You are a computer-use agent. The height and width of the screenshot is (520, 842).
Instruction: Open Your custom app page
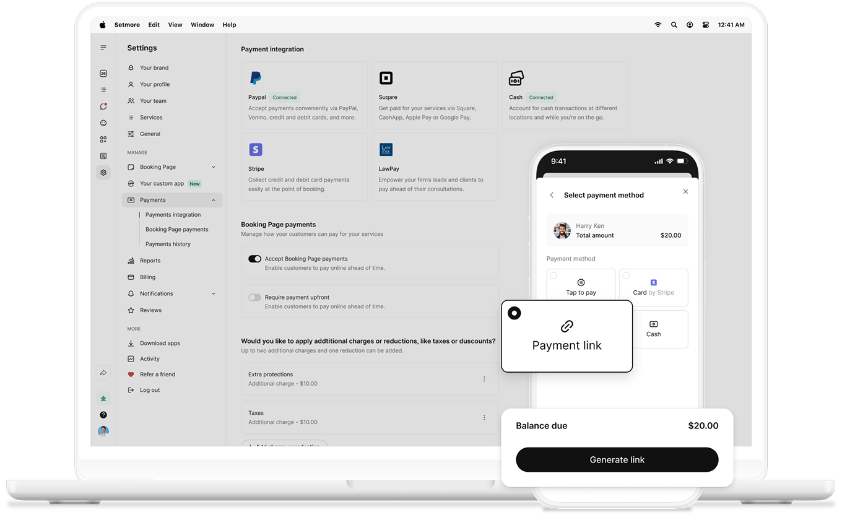tap(162, 183)
